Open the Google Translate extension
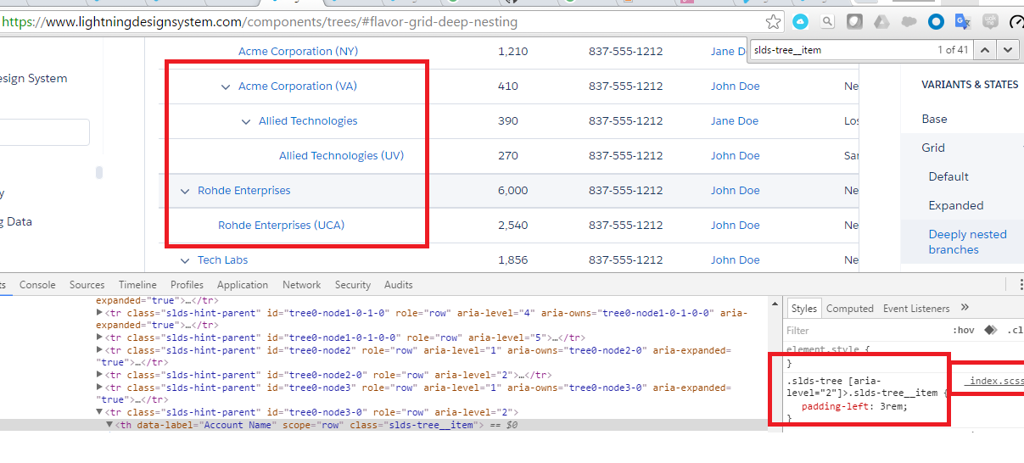The width and height of the screenshot is (1024, 463). pos(962,22)
